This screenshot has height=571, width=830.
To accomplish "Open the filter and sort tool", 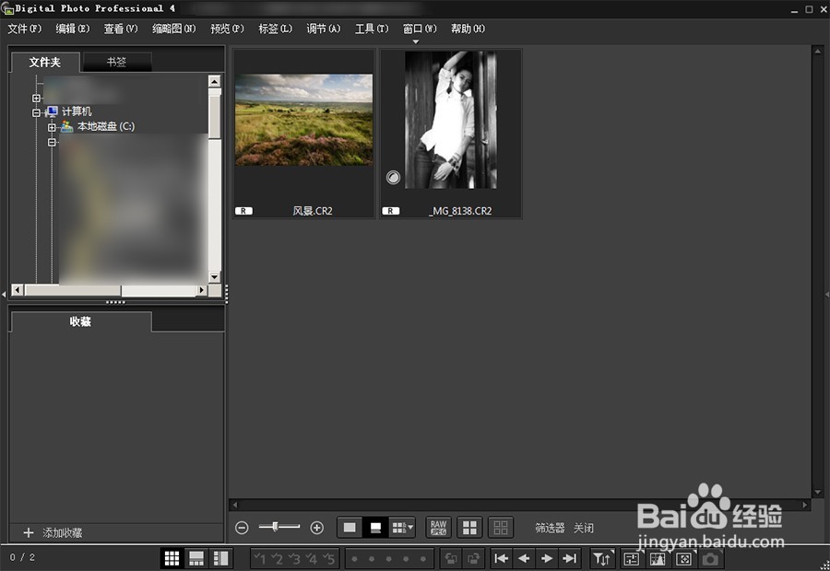I will (602, 558).
